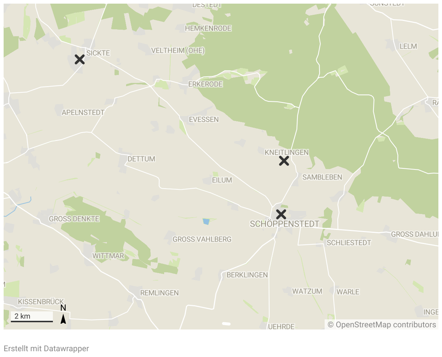Screen dimensions: 442x357
Task: Click the north arrow compass icon
Action: [63, 314]
